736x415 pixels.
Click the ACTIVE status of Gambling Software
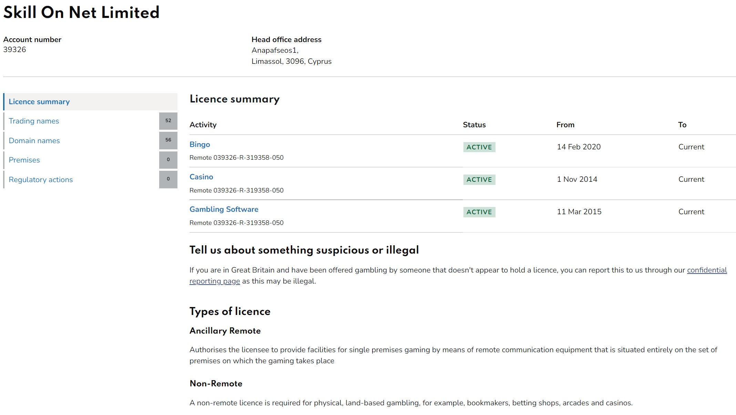tap(479, 212)
